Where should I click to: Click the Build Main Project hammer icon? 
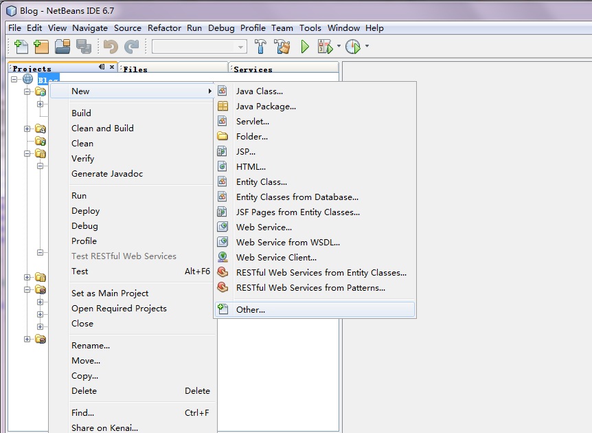click(x=260, y=47)
